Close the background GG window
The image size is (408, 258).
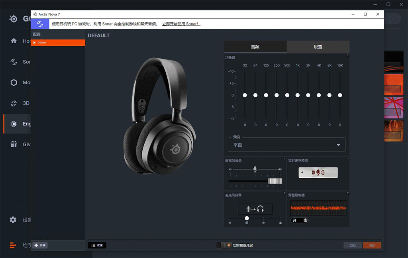point(401,4)
